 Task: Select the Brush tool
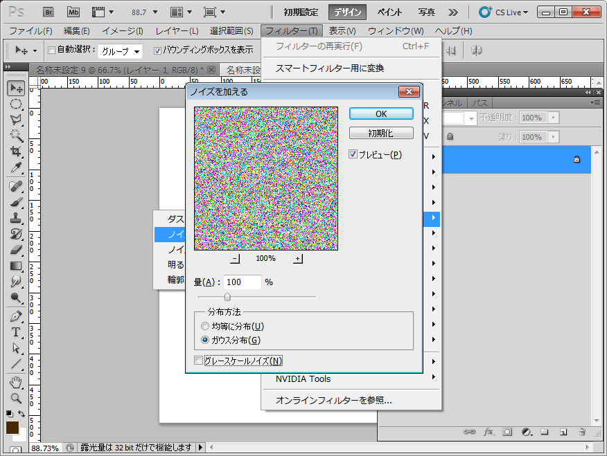tap(16, 202)
